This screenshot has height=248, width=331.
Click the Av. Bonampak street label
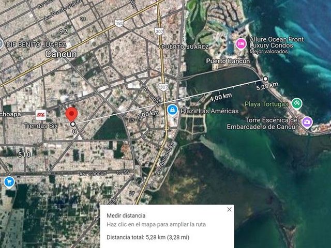165,159
